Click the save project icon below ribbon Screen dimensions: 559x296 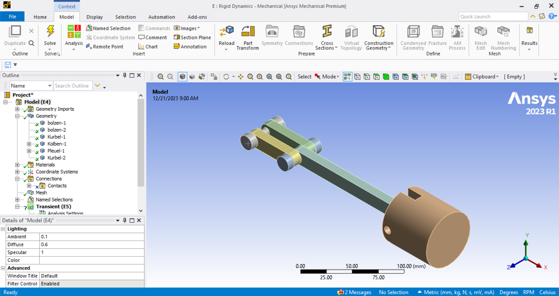(x=8, y=65)
